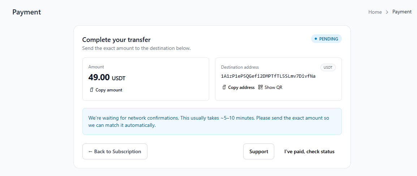Image resolution: width=417 pixels, height=176 pixels.
Task: Click the QR code icon
Action: tap(261, 87)
